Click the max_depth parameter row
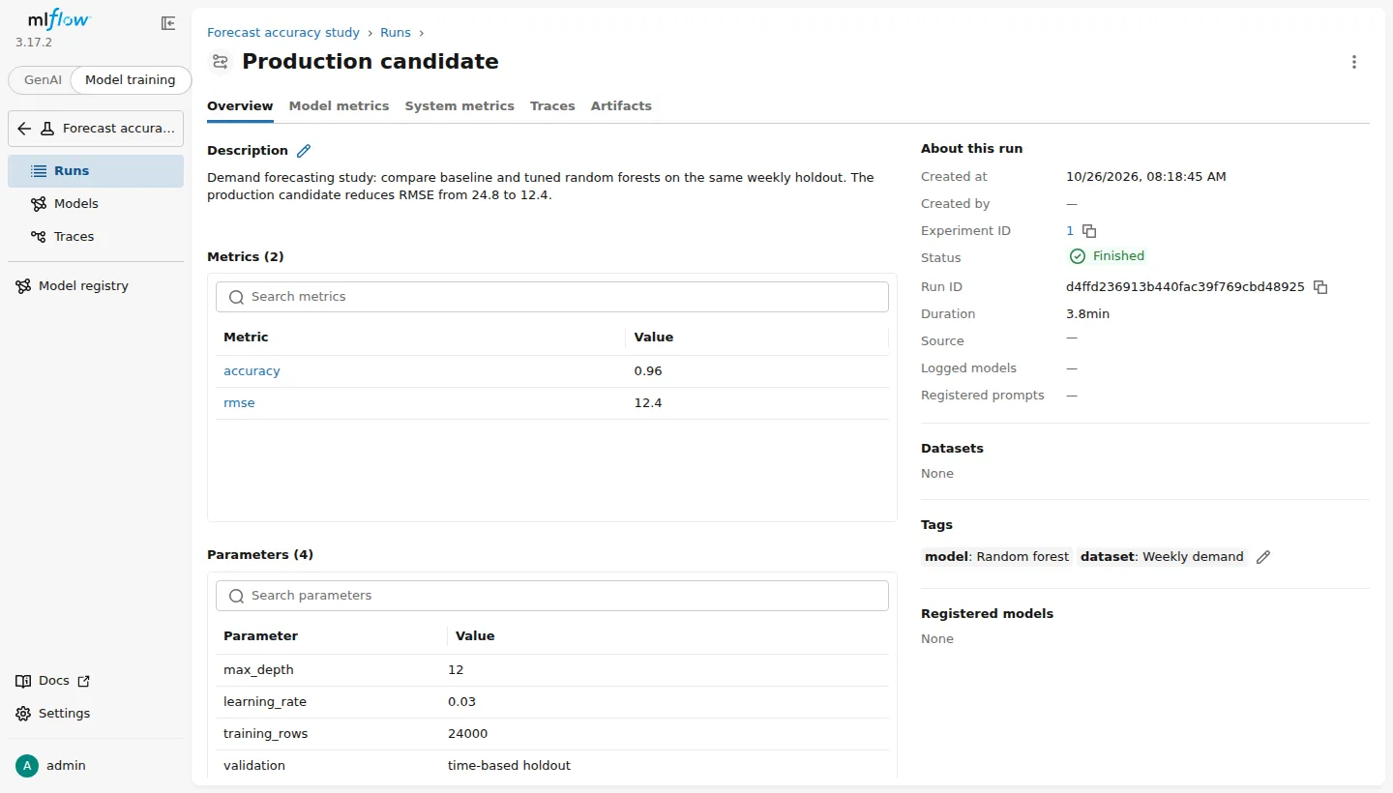 [x=552, y=670]
